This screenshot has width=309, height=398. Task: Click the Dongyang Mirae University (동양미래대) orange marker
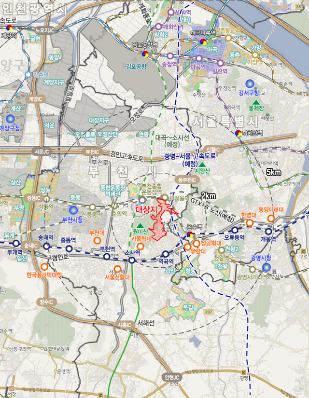coord(270,218)
